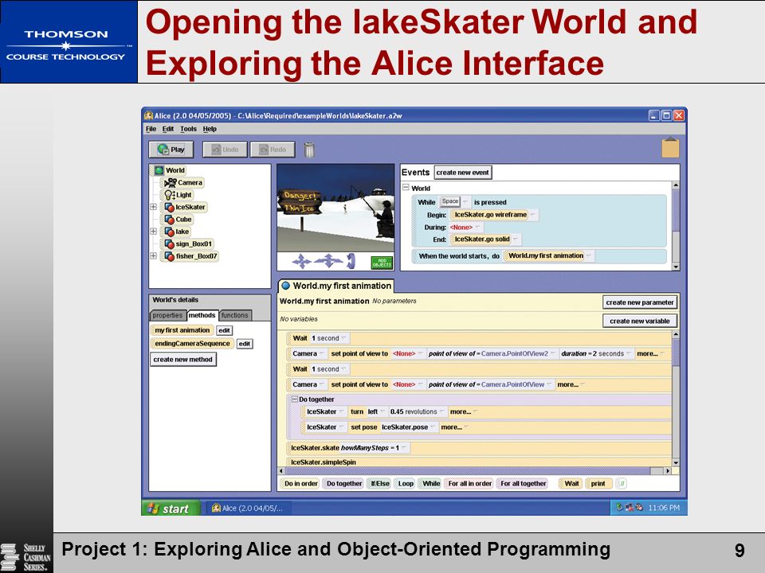Click create new method button

(183, 359)
